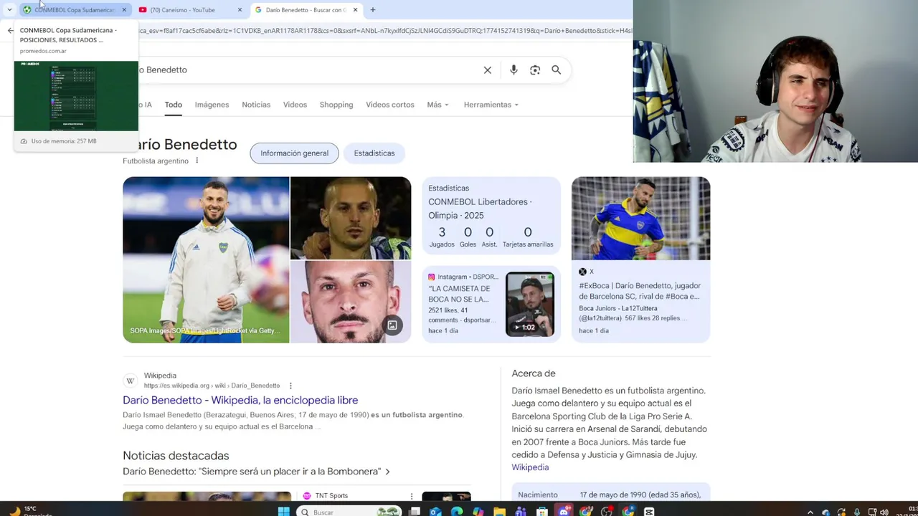Viewport: 918px width, 516px height.
Task: Switch to the Todo results tab
Action: coord(174,105)
